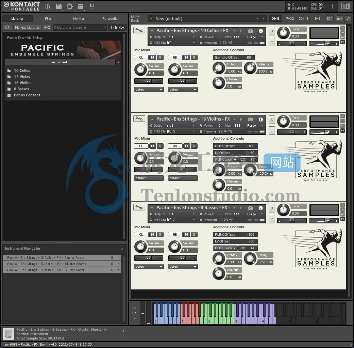Click snapshot camera icon on 16 Violins instrument
Screen dimensions: 354x348
[250, 120]
